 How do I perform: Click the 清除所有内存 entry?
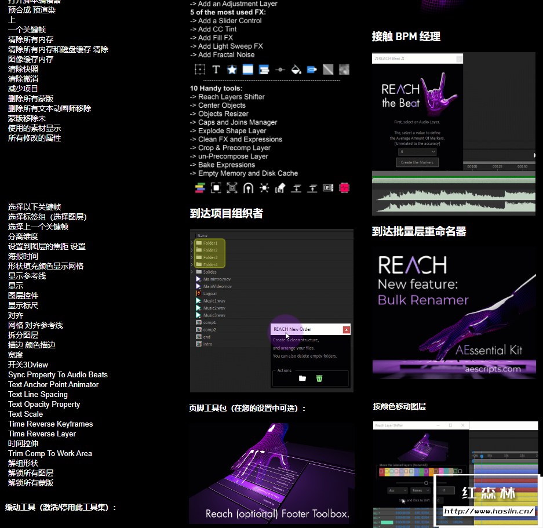(31, 39)
